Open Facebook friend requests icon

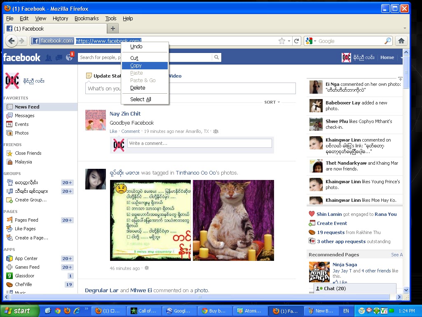49,57
